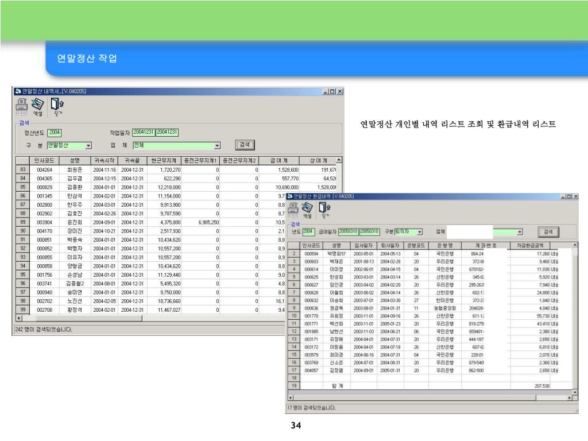
Task: Click the 닫기 door icon in 환급내역 window
Action: pyautogui.click(x=325, y=210)
